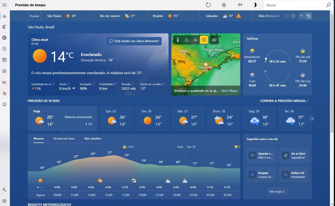This screenshot has width=335, height=206.
Task: Expand suggestions with Ver mais
Action: tap(277, 191)
